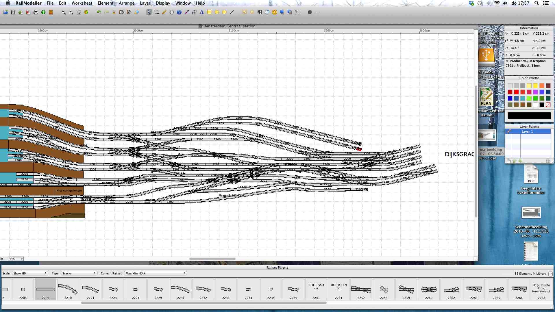The height and width of the screenshot is (312, 555).
Task: Select the arrow selection tool
Action: click(149, 12)
